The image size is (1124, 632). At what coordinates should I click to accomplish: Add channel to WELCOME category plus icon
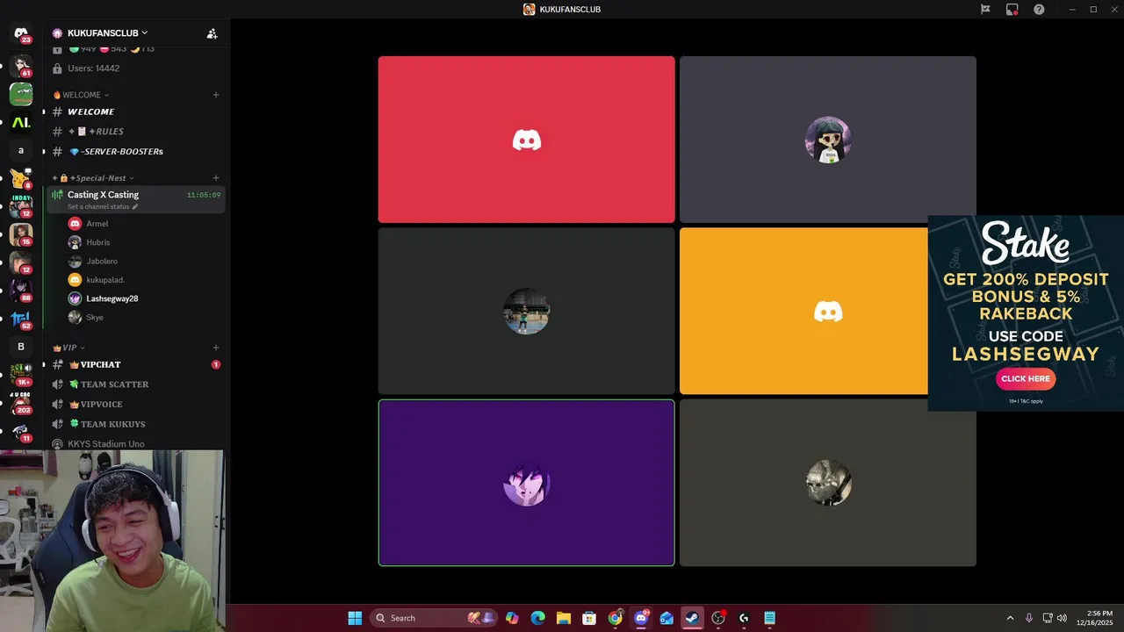coord(216,95)
